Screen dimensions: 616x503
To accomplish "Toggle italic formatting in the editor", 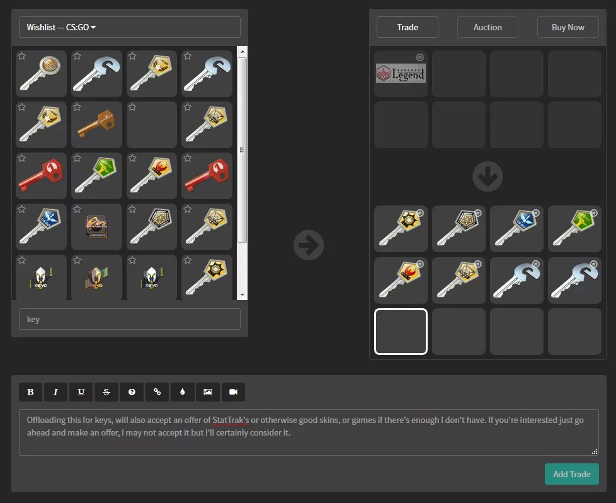I will 56,392.
